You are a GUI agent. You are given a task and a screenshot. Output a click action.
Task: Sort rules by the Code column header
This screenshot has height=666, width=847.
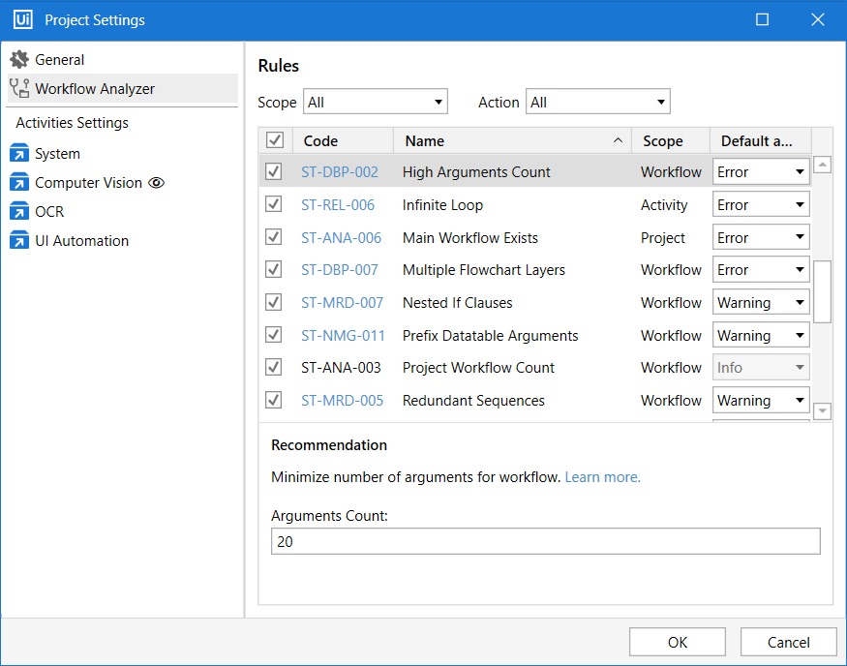342,141
